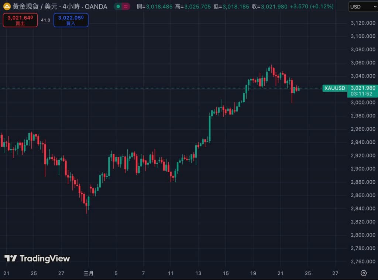Viewport: 378px width, 280px height.
Task: Click the 13 date label on time axis
Action: (x=198, y=273)
